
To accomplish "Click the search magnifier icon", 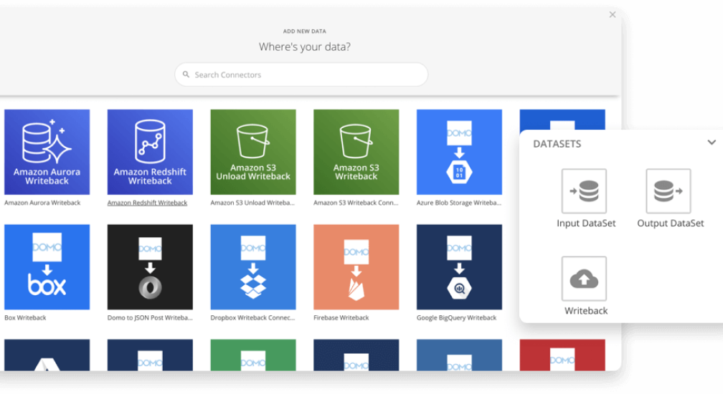I will [x=186, y=74].
